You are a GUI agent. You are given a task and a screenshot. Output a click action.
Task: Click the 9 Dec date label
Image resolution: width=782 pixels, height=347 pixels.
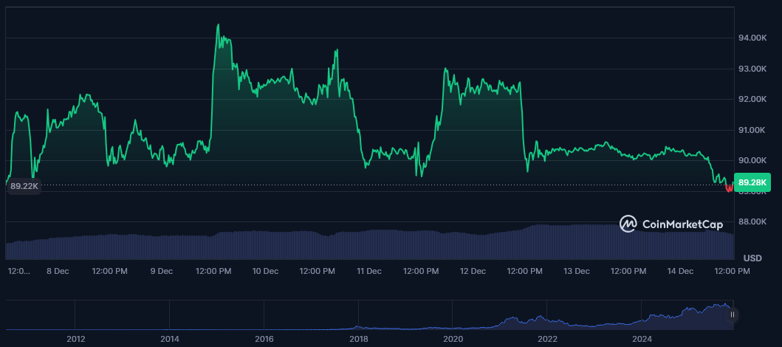[161, 271]
